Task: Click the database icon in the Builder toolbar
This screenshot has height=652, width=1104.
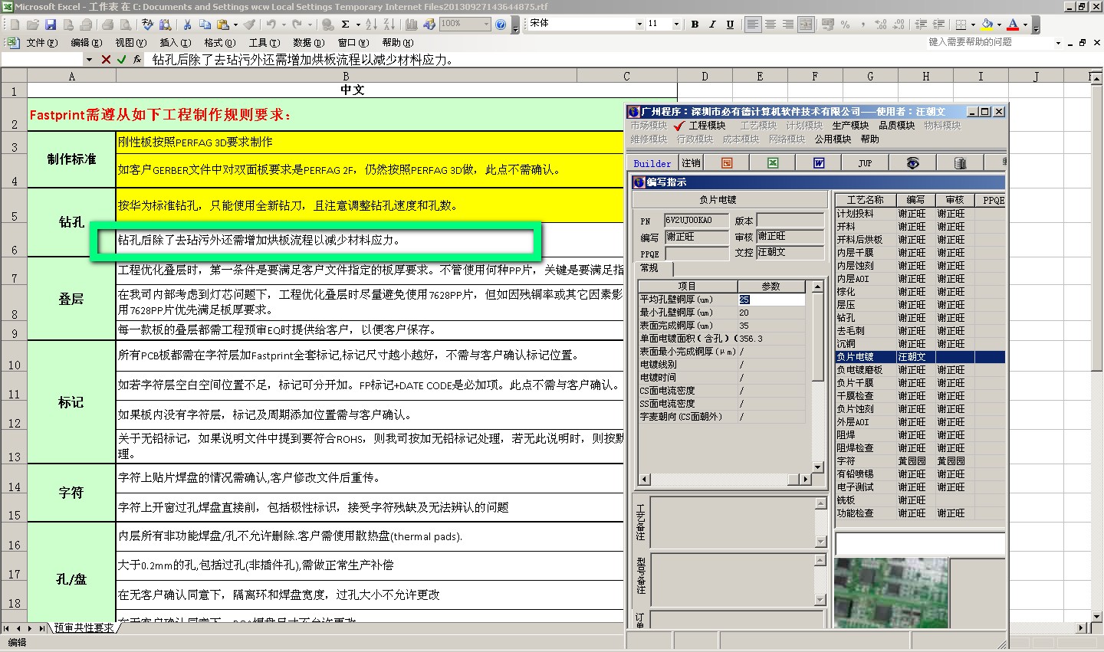Action: coord(960,162)
